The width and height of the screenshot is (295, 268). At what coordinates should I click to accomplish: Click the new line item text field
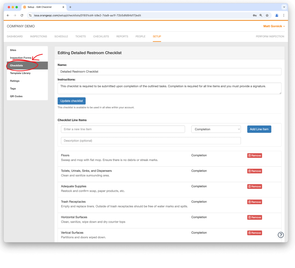[123, 129]
